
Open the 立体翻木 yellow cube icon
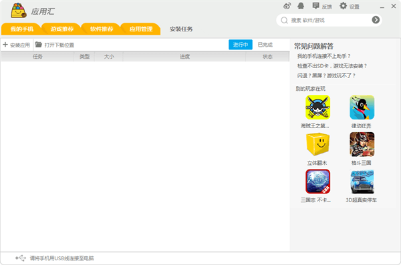317,144
